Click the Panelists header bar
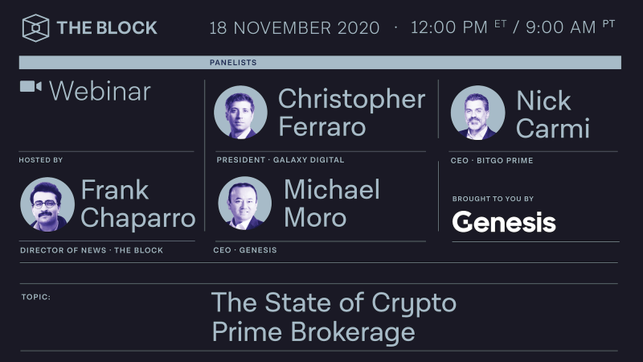 [x=320, y=63]
